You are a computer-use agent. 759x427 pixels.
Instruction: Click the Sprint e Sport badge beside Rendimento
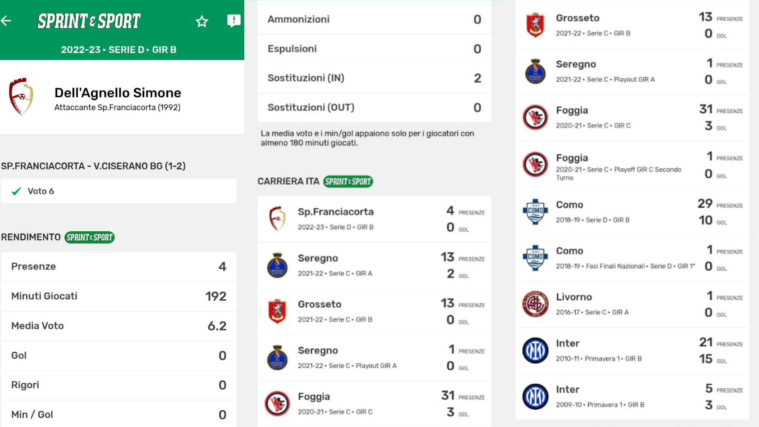pyautogui.click(x=90, y=237)
